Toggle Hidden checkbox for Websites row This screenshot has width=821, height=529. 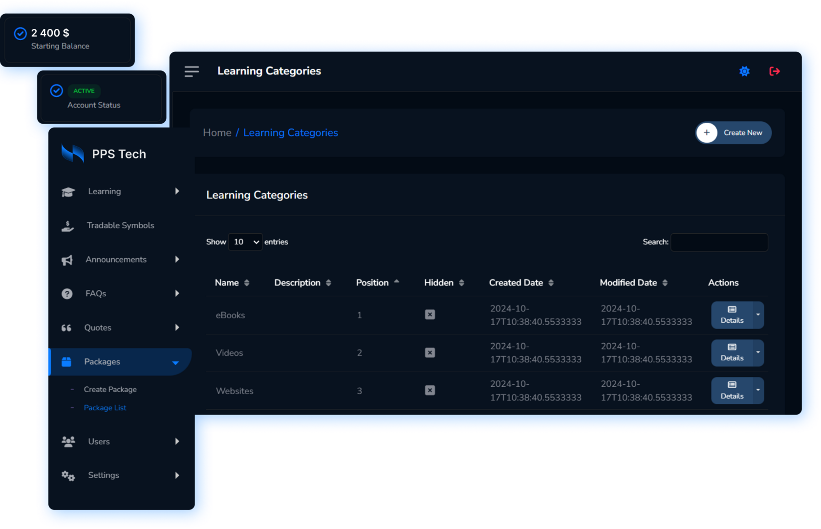coord(430,390)
